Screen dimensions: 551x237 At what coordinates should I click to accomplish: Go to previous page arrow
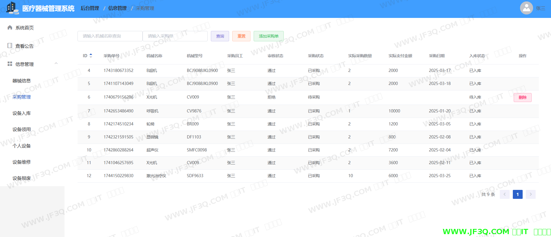click(x=504, y=194)
